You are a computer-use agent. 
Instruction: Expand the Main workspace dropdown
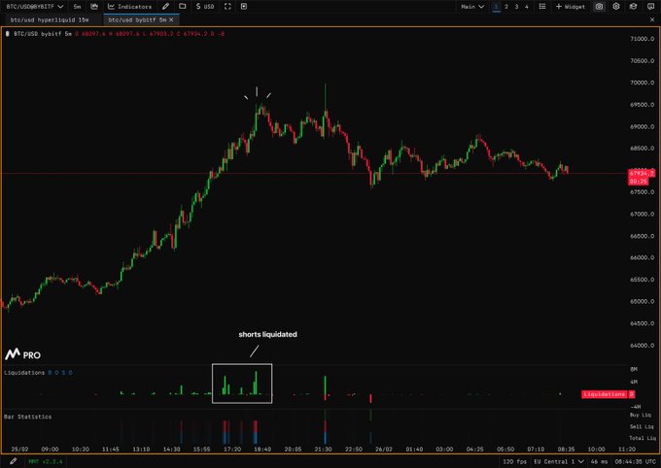click(x=472, y=7)
